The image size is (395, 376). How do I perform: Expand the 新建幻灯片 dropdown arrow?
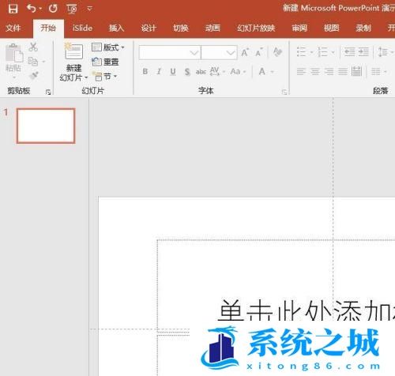(86, 78)
